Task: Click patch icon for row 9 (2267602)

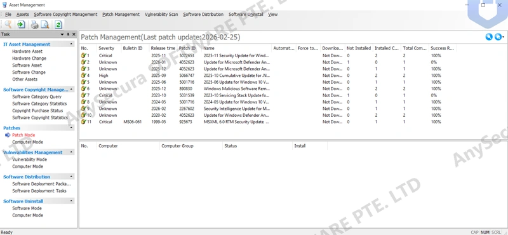Action: [84, 109]
